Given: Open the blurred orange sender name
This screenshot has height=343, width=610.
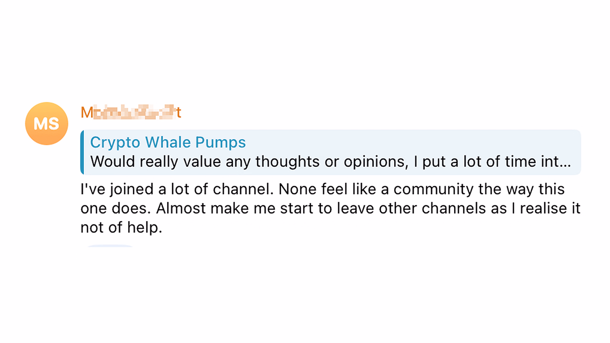Looking at the screenshot, I should [131, 112].
